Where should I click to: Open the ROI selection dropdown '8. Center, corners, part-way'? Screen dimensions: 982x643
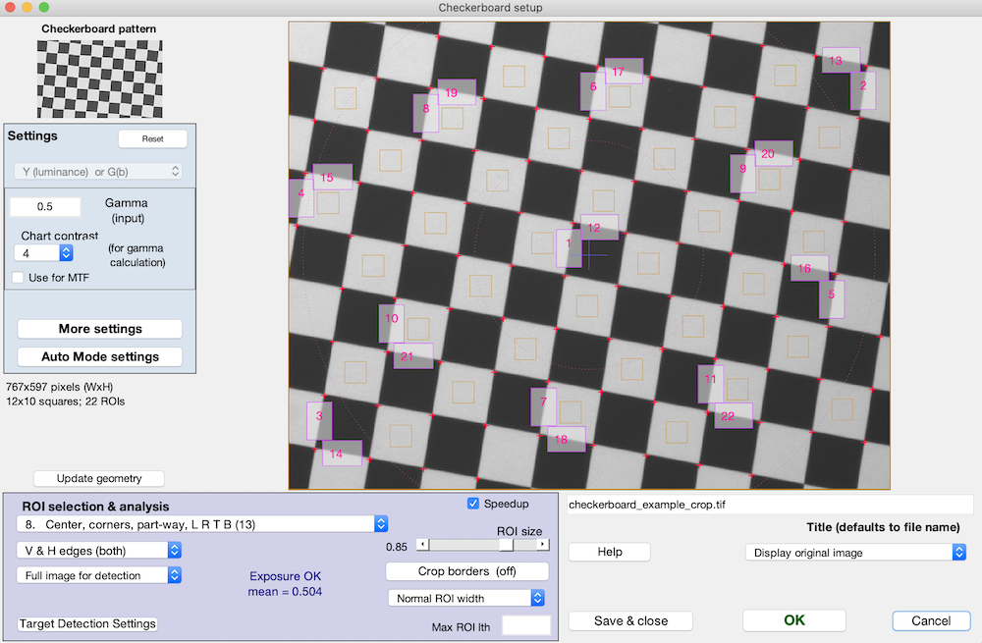point(201,524)
